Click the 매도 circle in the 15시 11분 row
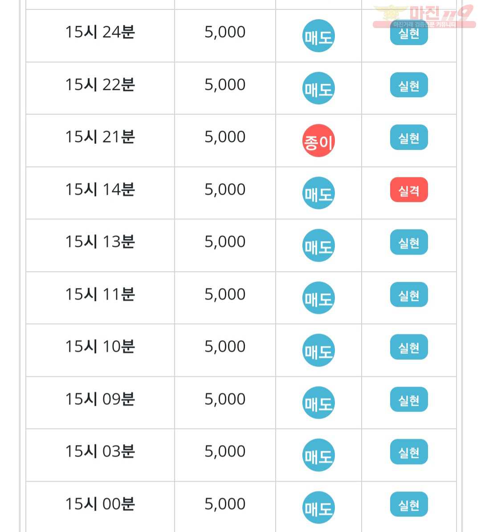This screenshot has width=481, height=532. tap(318, 298)
